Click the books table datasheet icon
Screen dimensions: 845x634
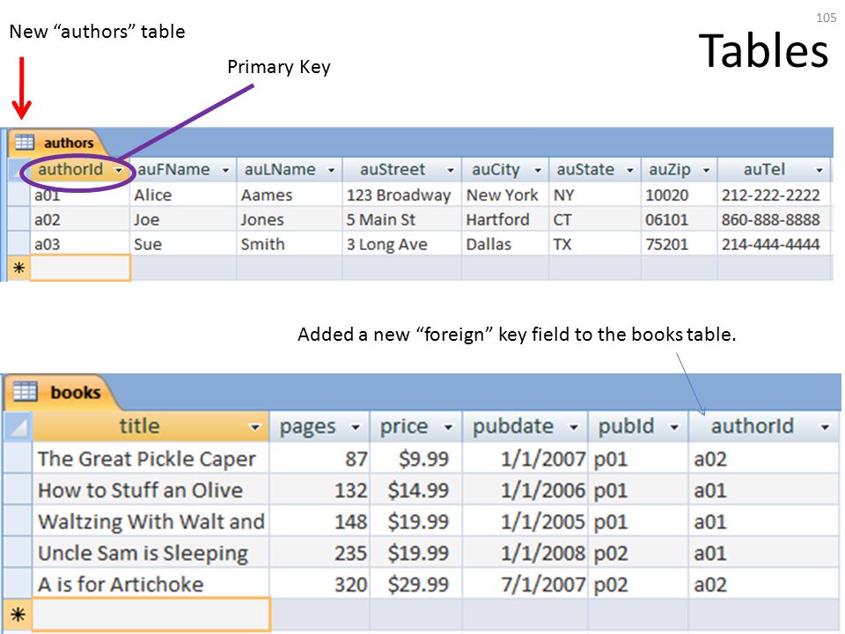pos(25,391)
